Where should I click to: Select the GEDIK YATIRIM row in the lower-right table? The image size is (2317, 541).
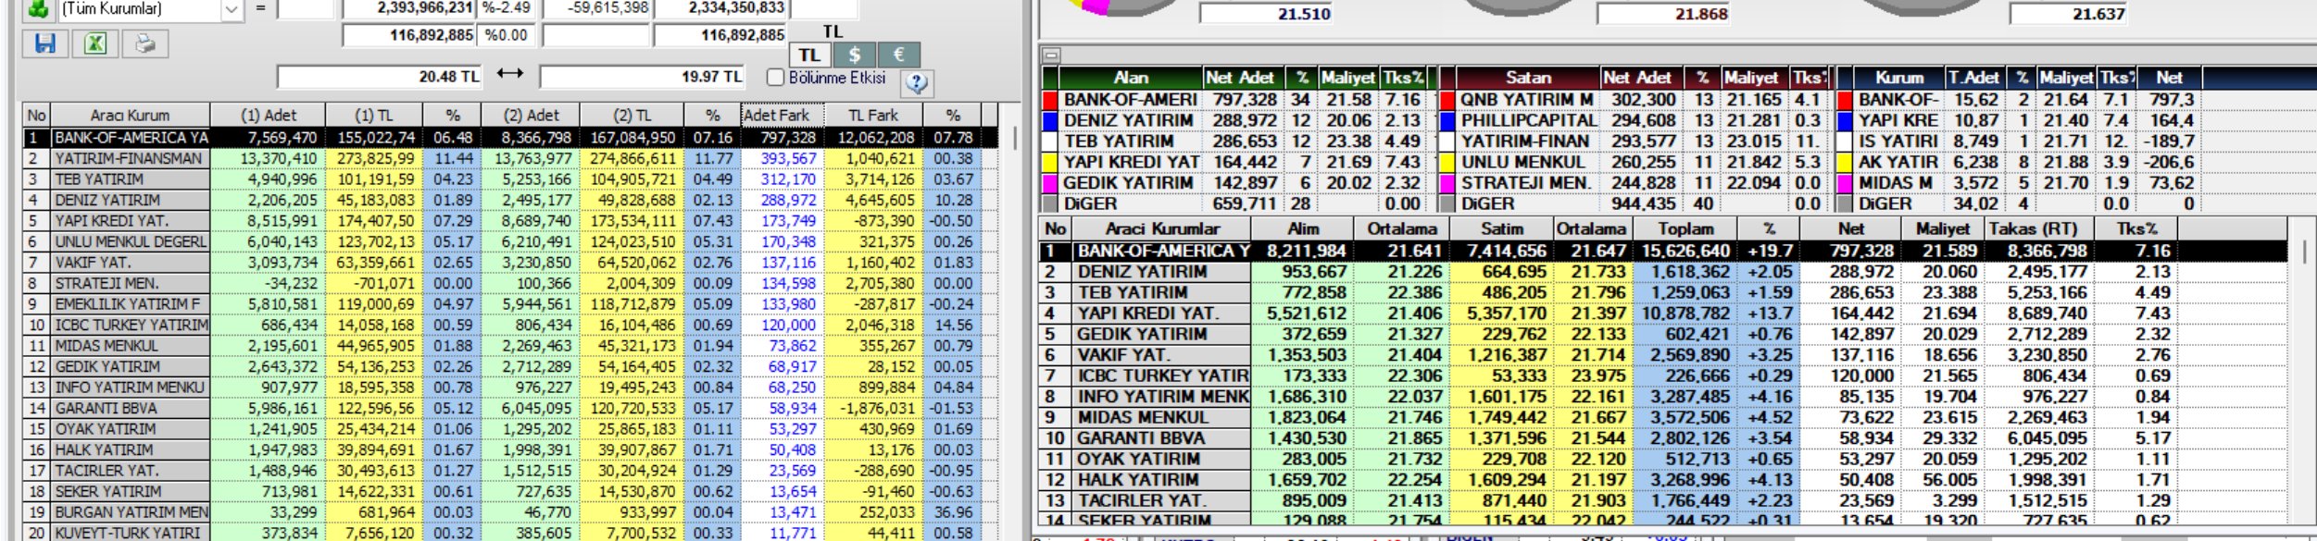coord(1667,334)
